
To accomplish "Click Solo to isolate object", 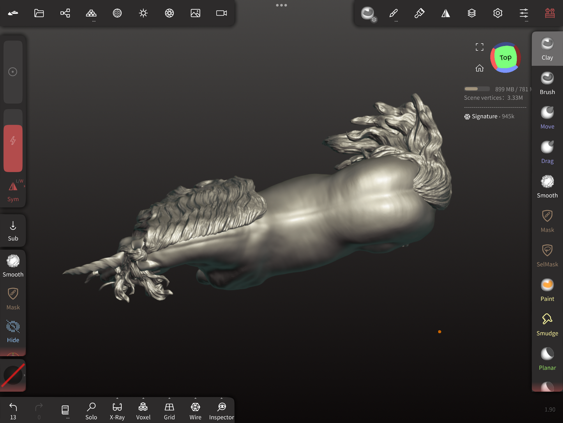I will [91, 411].
